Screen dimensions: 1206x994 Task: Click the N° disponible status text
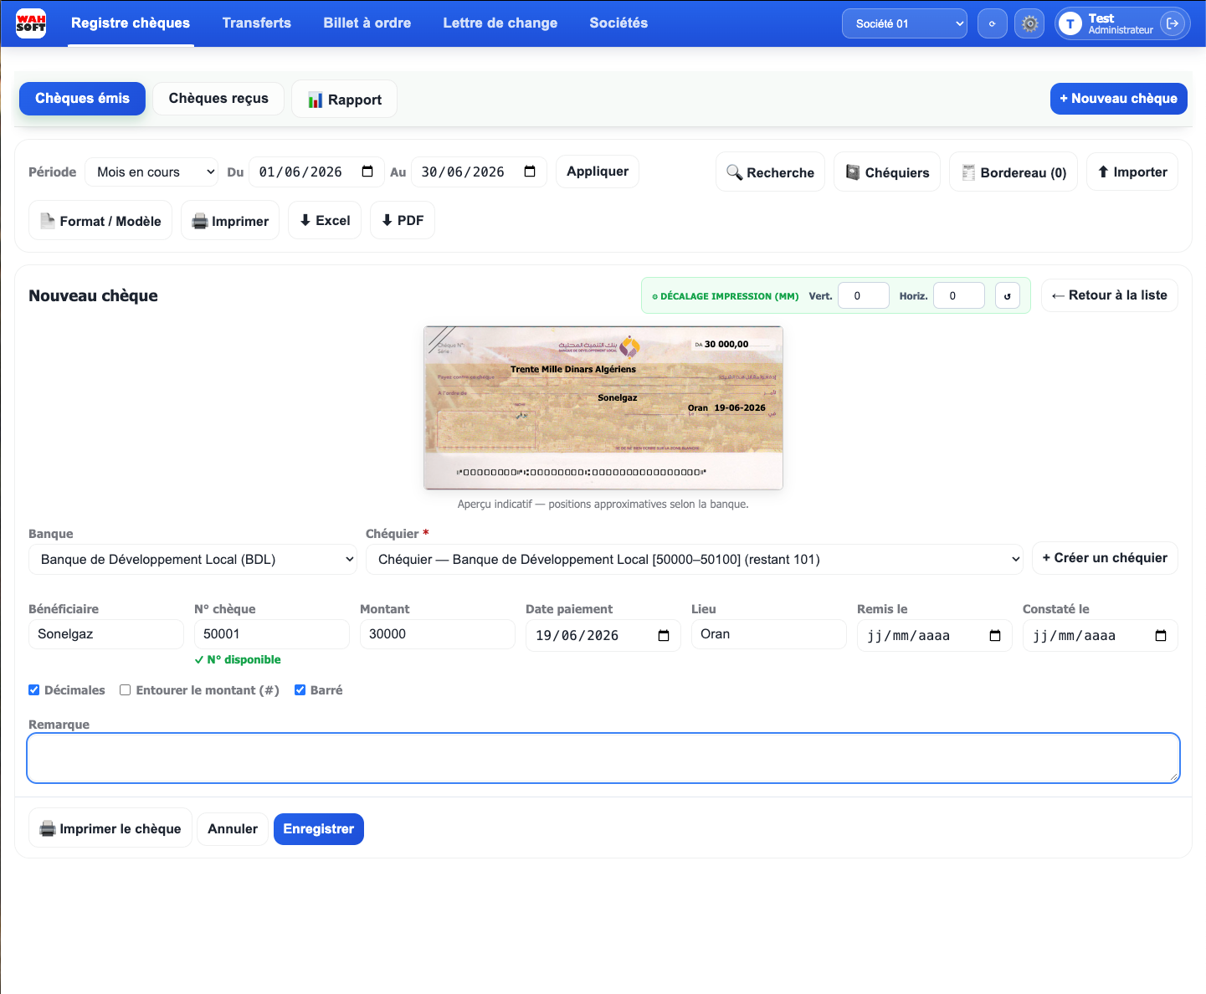click(x=238, y=659)
